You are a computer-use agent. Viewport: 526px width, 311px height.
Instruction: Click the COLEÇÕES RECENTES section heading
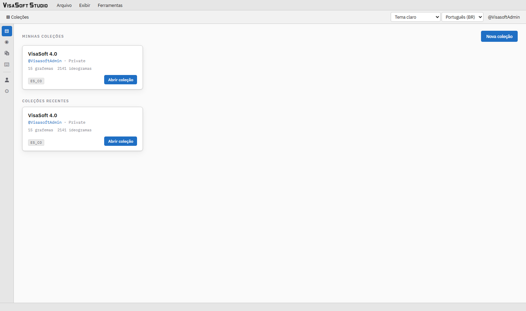coord(45,101)
